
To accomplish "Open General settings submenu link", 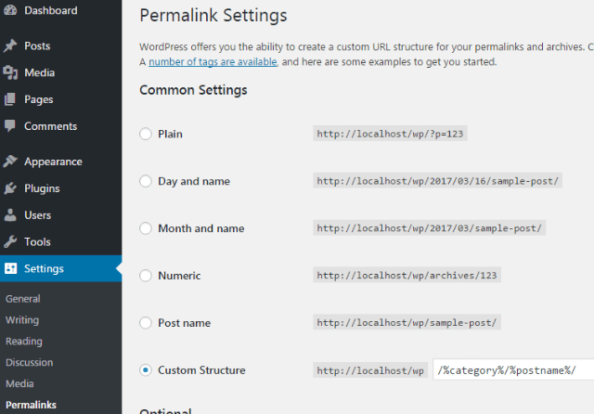I will point(22,299).
